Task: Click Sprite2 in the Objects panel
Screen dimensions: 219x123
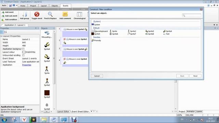Action: coord(47,82)
